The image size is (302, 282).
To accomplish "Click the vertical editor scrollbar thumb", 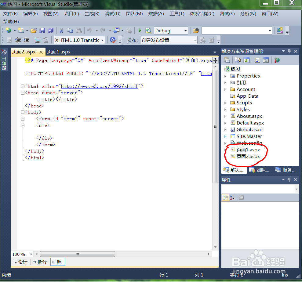I will pos(215,126).
